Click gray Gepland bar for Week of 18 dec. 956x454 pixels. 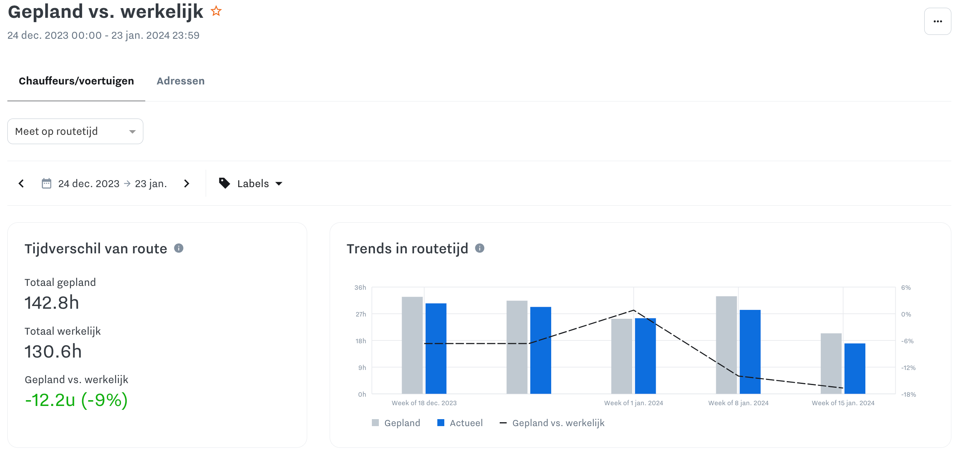[x=412, y=345]
